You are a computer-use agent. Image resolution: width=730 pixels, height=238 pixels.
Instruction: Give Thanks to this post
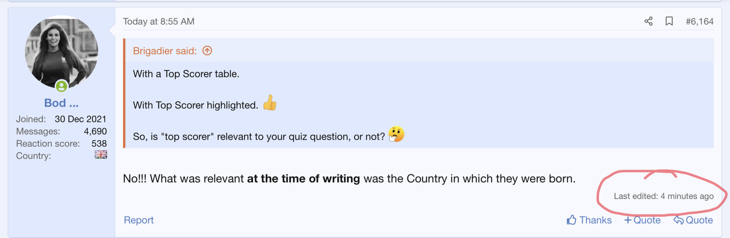pos(589,220)
